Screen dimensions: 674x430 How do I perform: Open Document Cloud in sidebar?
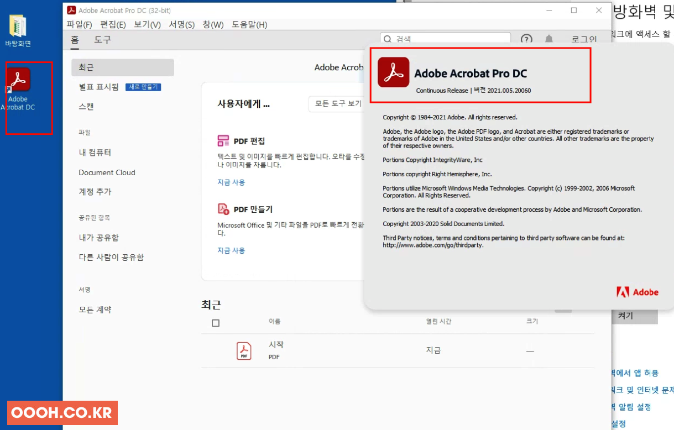tap(107, 172)
